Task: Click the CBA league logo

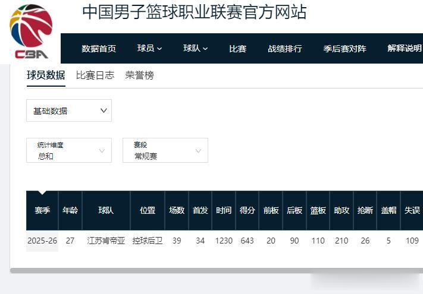Action: click(30, 31)
